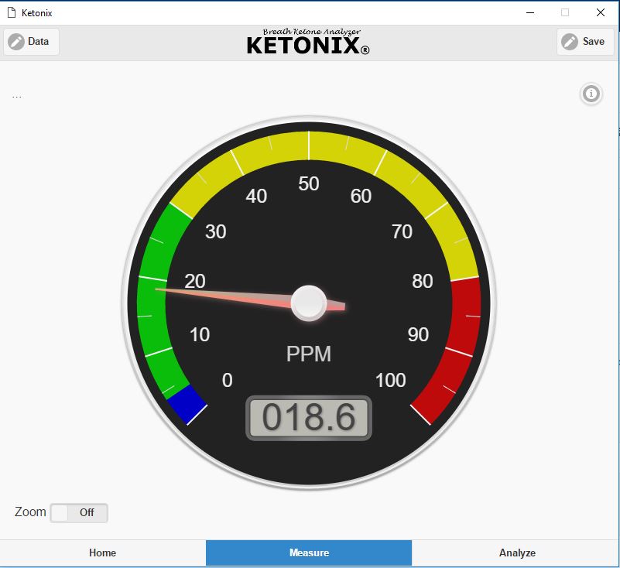Viewport: 620px width, 568px height.
Task: Click the Save button
Action: click(585, 42)
